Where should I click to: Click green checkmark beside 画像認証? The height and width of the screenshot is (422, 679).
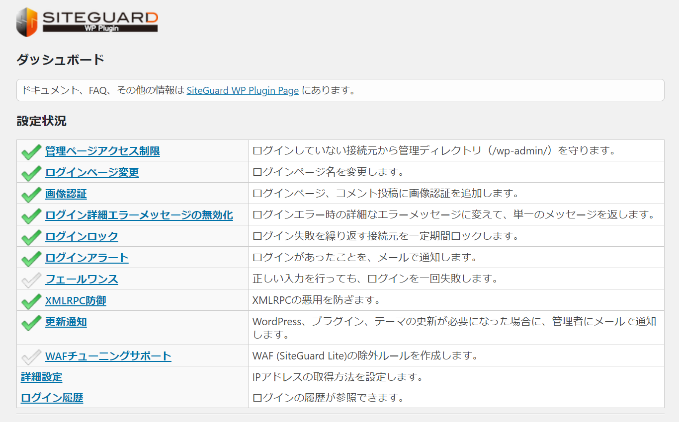pyautogui.click(x=31, y=194)
